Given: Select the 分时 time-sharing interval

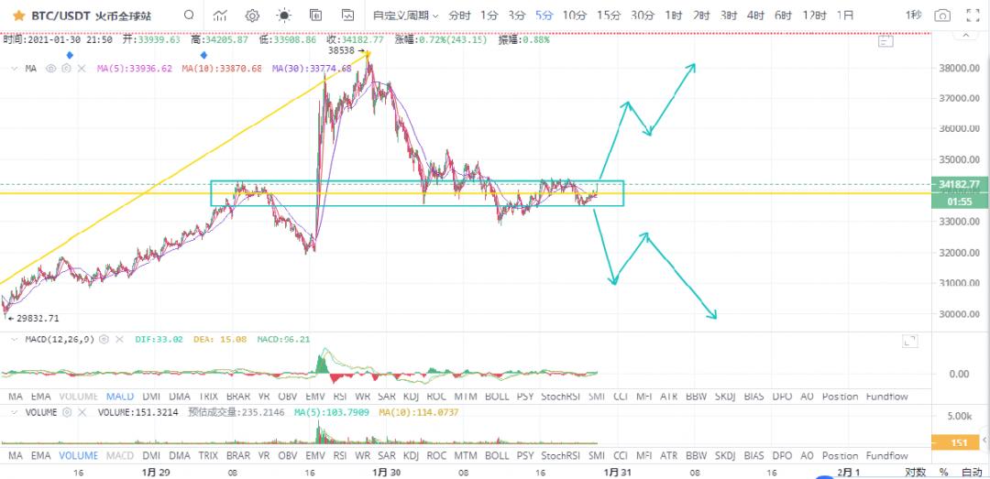Looking at the screenshot, I should click(x=459, y=16).
